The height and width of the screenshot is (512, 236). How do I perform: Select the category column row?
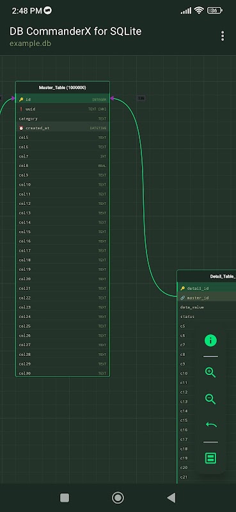(63, 118)
